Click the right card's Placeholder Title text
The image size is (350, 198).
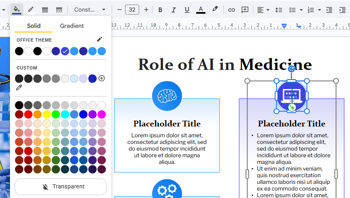click(292, 124)
